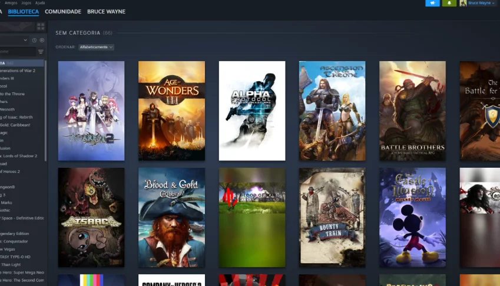Viewport: 500px width, 286px height.
Task: Select 'Space - Definitive Editic' sidebar entry
Action: coord(22,218)
